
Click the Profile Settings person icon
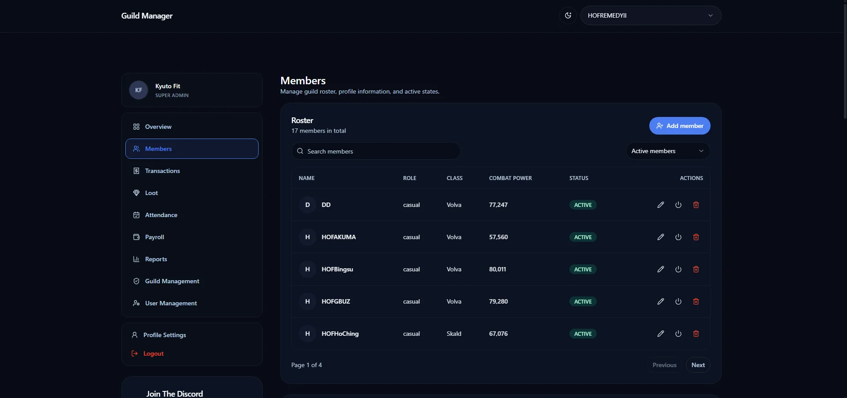135,335
